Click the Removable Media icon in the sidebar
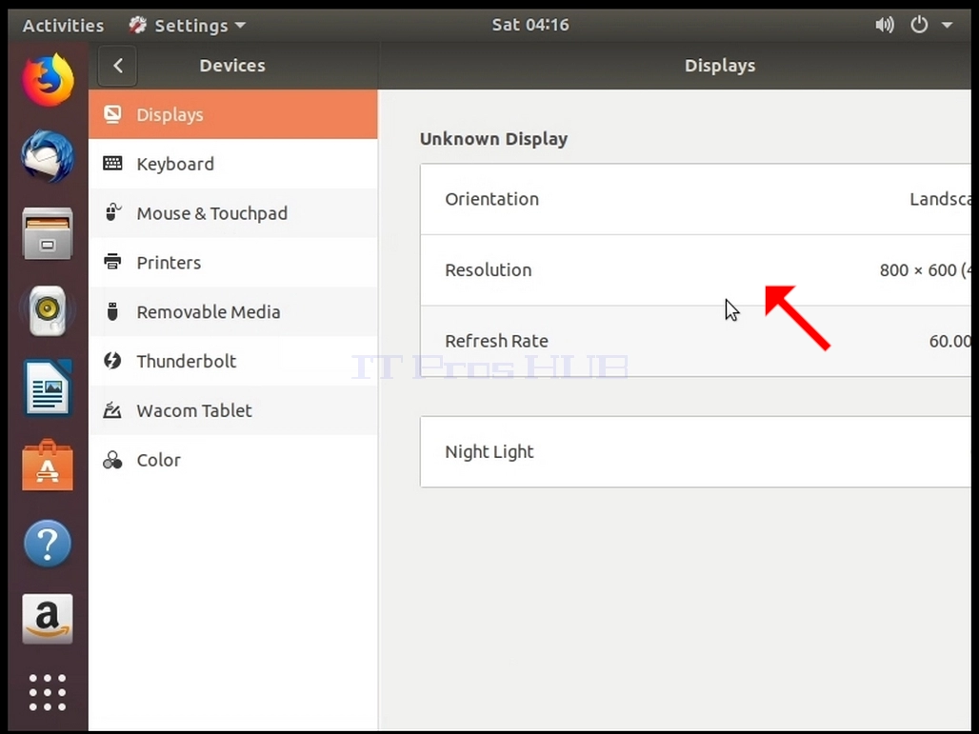The height and width of the screenshot is (734, 979). click(112, 310)
